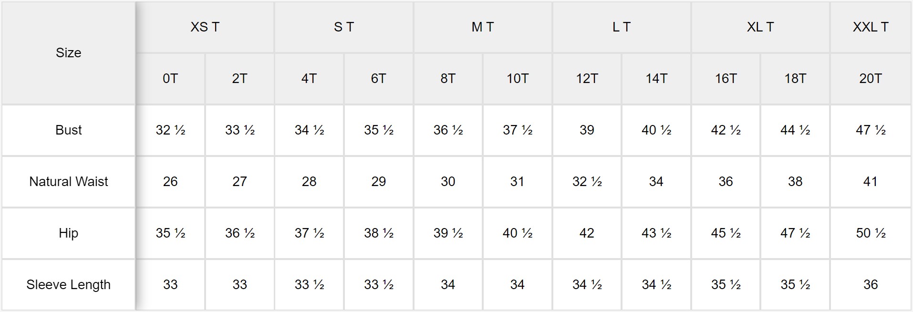Click Natural Waist value 41
The image size is (913, 312).
871,182
